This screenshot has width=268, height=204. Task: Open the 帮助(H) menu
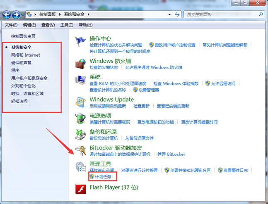pyautogui.click(x=86, y=25)
